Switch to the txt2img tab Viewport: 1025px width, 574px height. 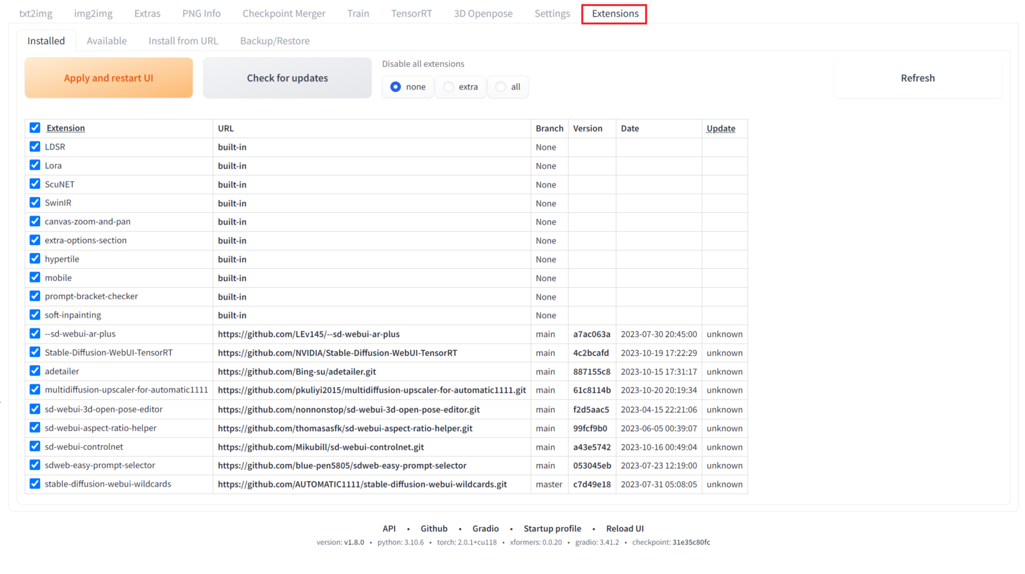35,13
